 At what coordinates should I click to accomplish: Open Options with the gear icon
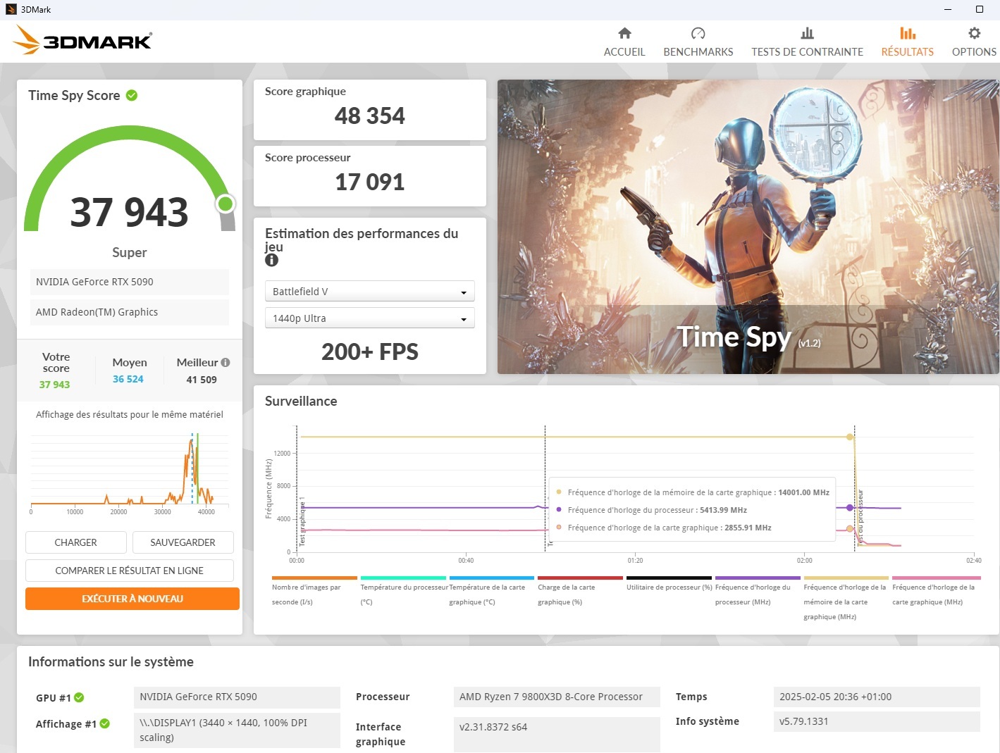click(x=974, y=33)
